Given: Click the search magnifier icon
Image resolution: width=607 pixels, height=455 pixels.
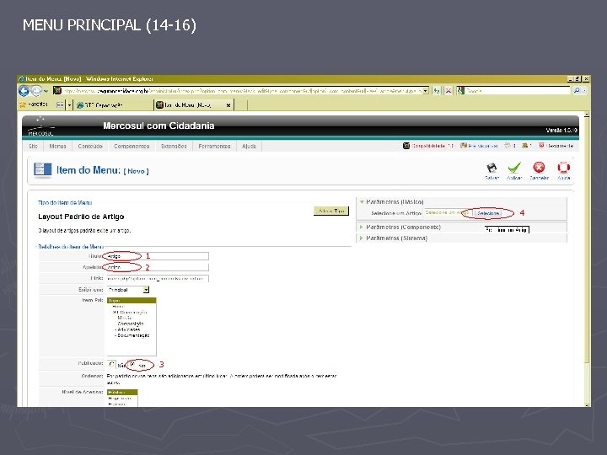Looking at the screenshot, I should pyautogui.click(x=577, y=91).
